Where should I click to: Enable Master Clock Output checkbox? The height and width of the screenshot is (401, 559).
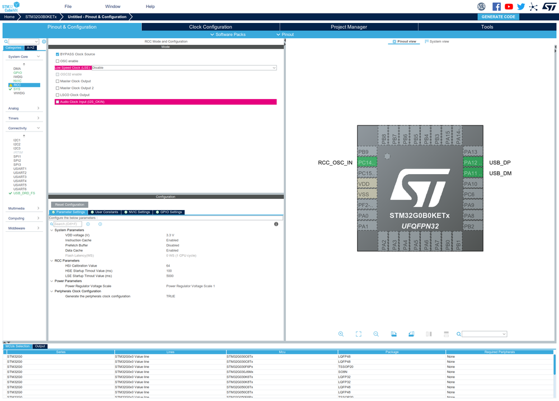point(58,81)
